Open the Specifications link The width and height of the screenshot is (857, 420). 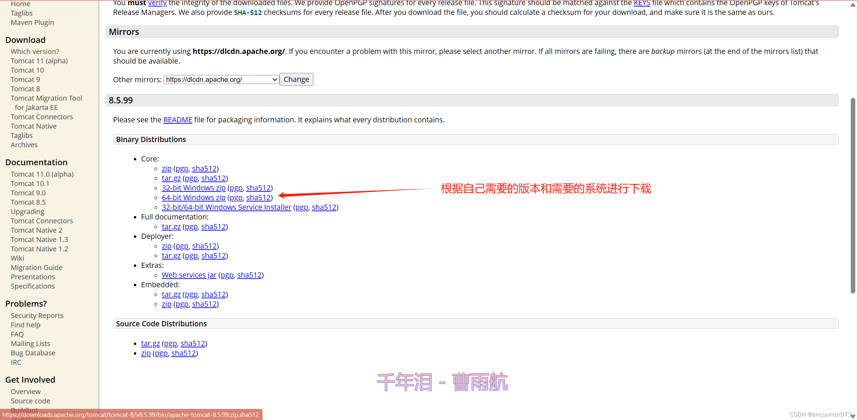tap(33, 286)
